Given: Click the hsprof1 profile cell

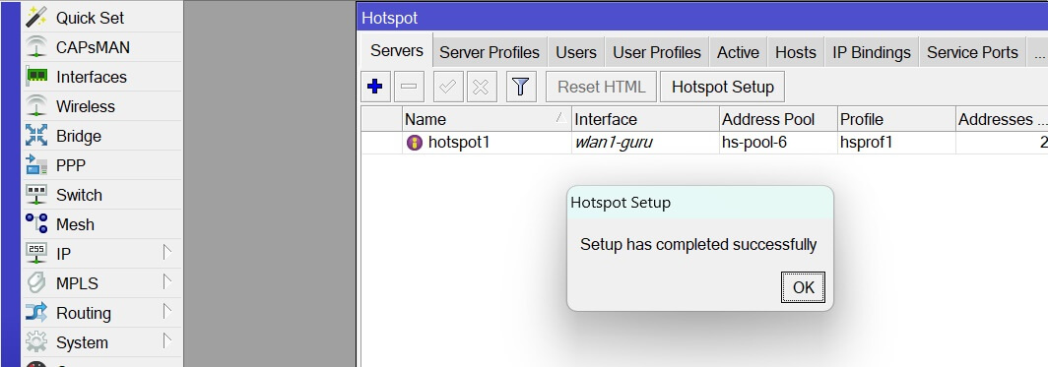Looking at the screenshot, I should [x=897, y=143].
